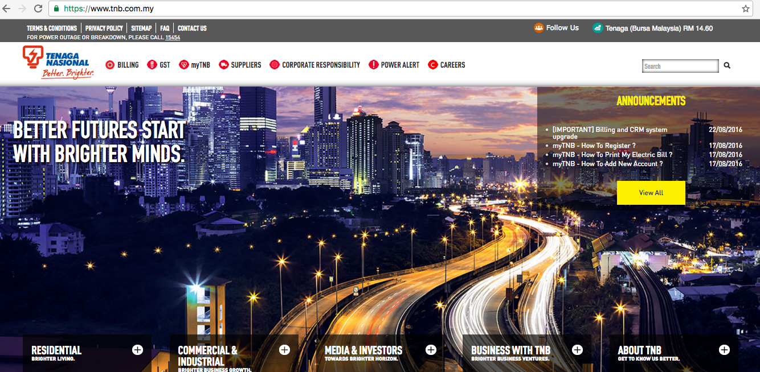Click the red Billing icon

[x=110, y=65]
